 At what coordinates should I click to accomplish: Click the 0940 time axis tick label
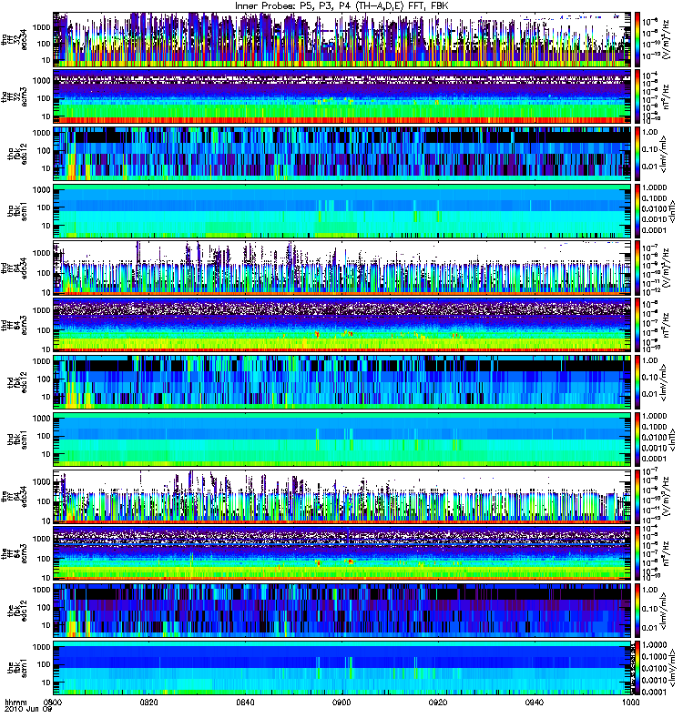[x=535, y=702]
